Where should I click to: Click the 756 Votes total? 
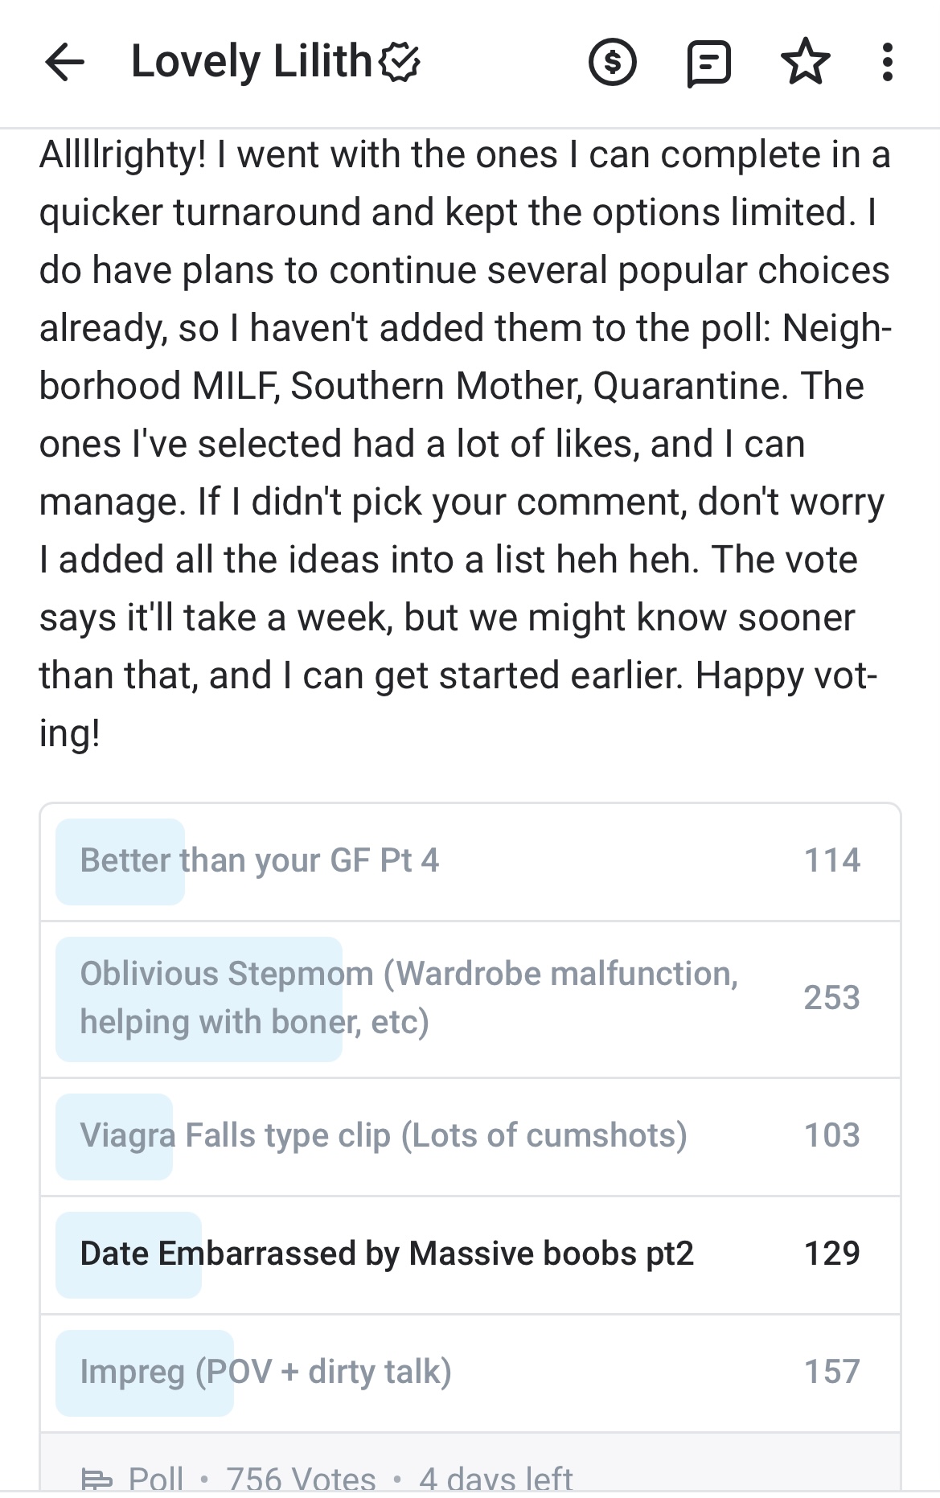tap(301, 1478)
